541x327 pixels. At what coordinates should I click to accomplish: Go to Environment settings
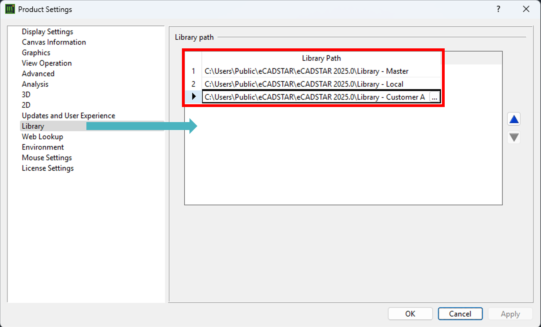pos(43,147)
